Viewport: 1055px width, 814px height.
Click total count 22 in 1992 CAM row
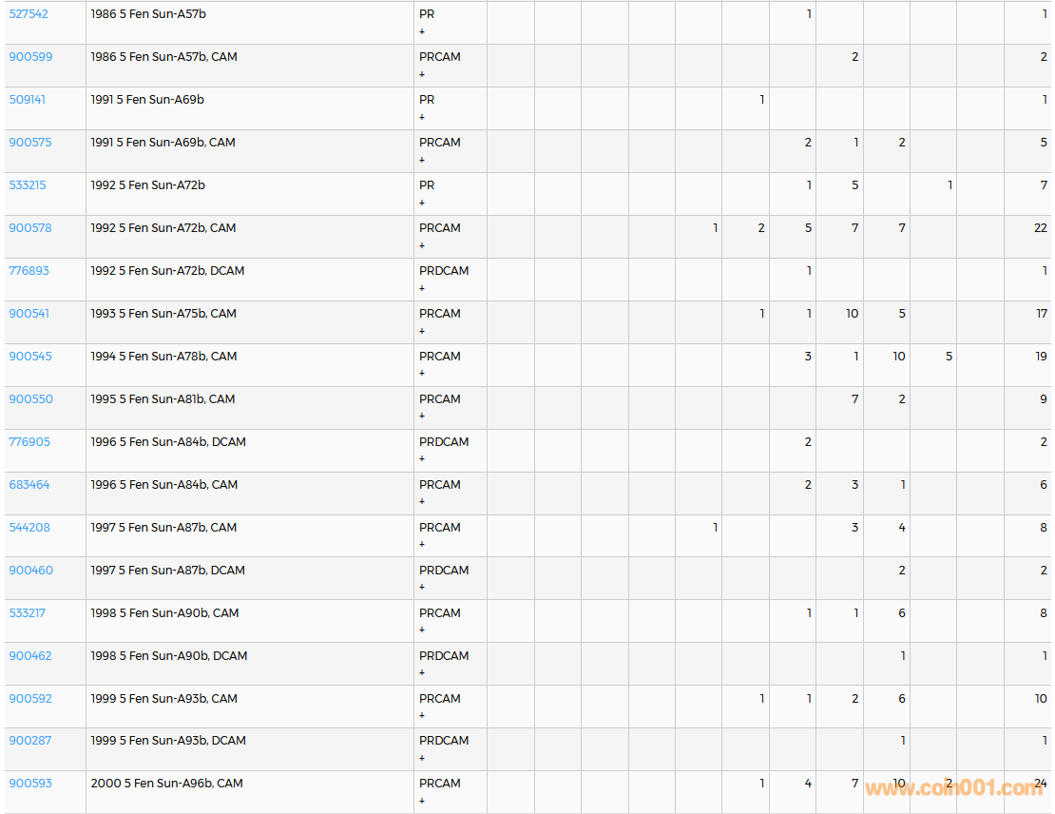[x=1040, y=228]
